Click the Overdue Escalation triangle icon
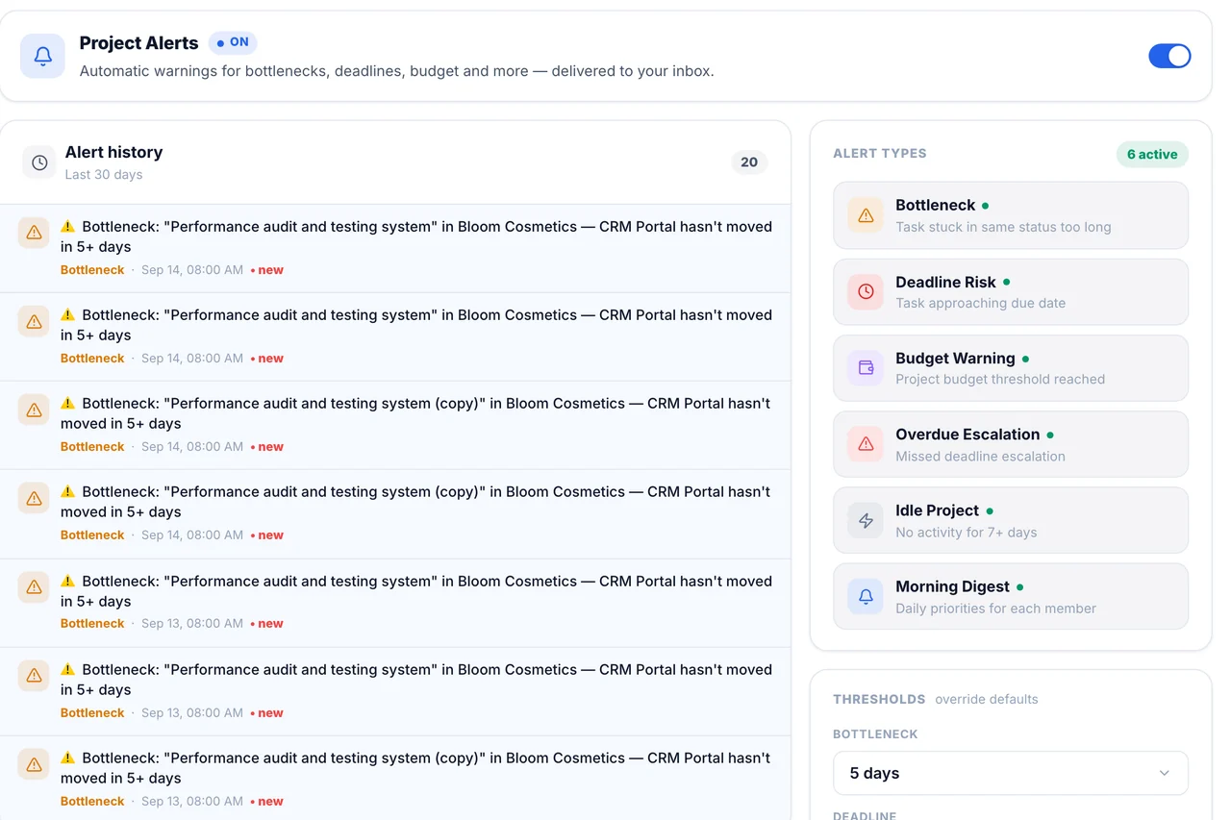This screenshot has width=1231, height=820. [866, 444]
